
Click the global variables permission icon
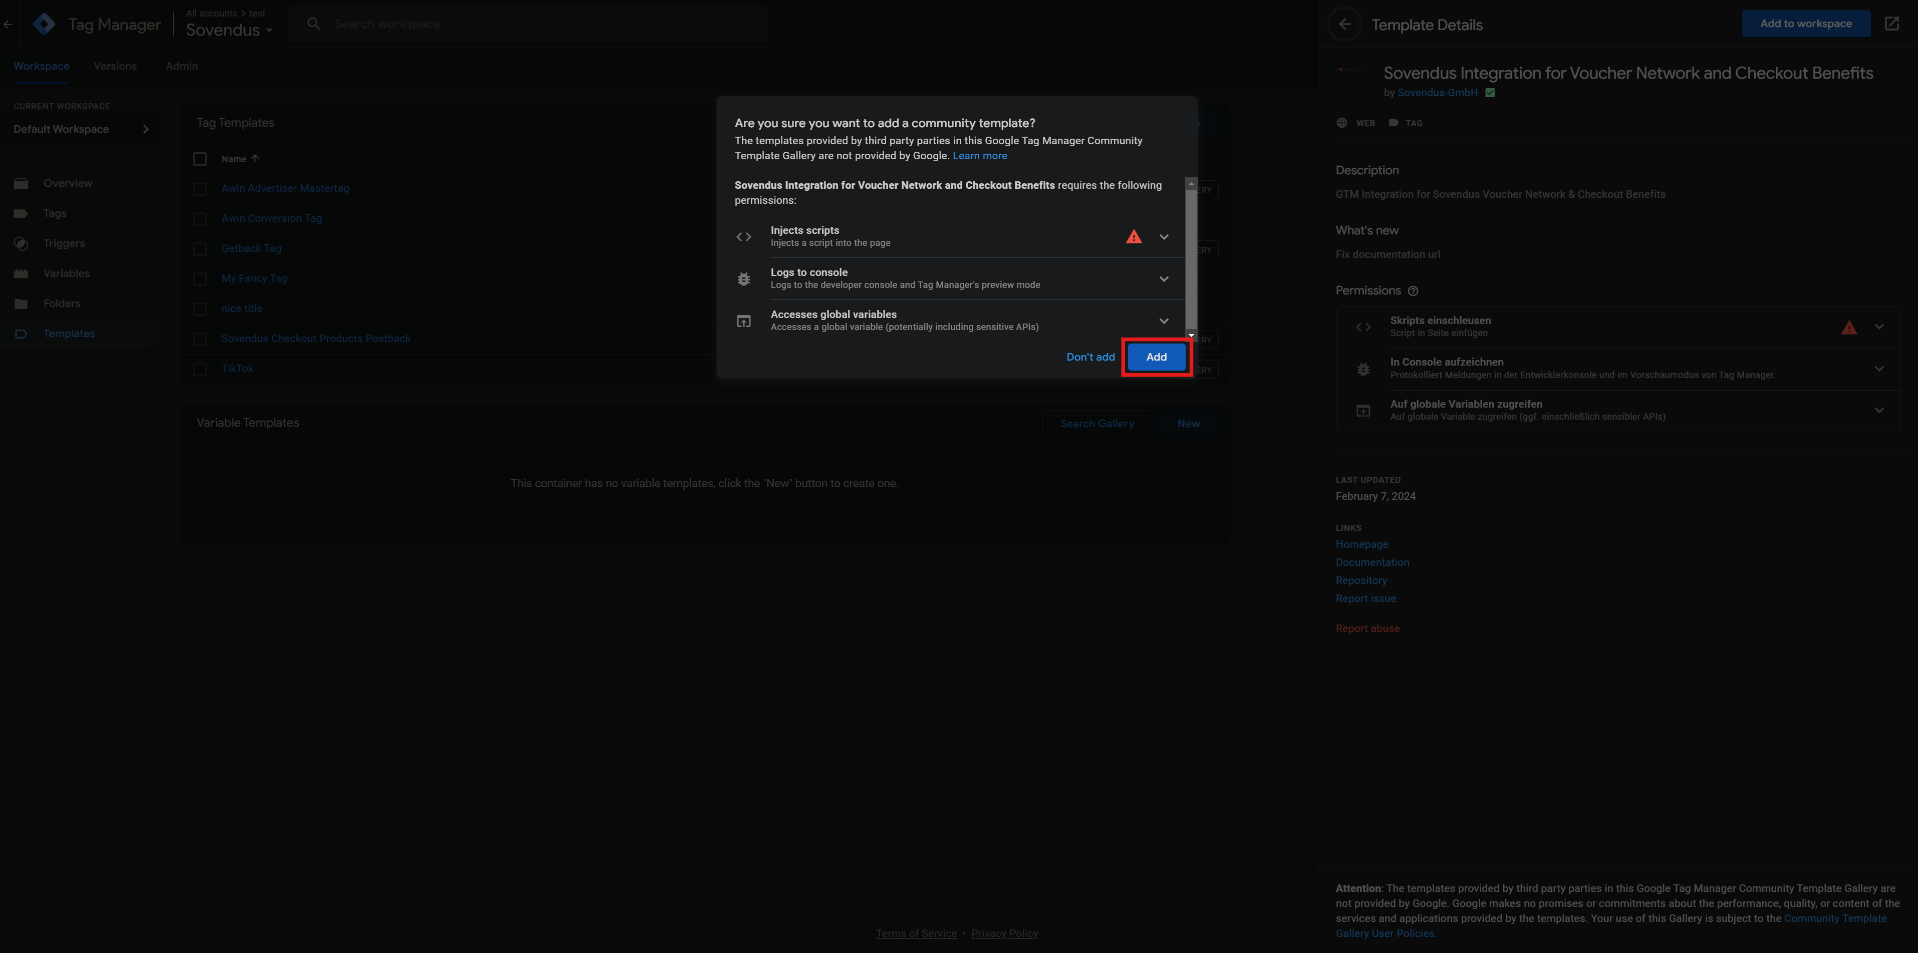[x=744, y=322]
